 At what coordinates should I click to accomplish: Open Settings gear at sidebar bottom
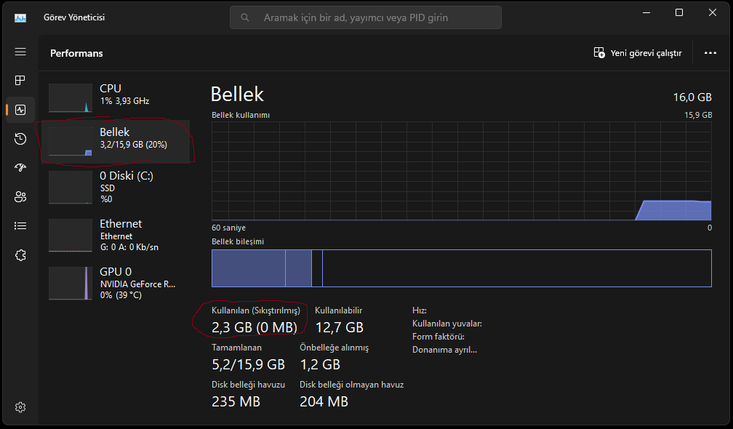[x=20, y=406]
